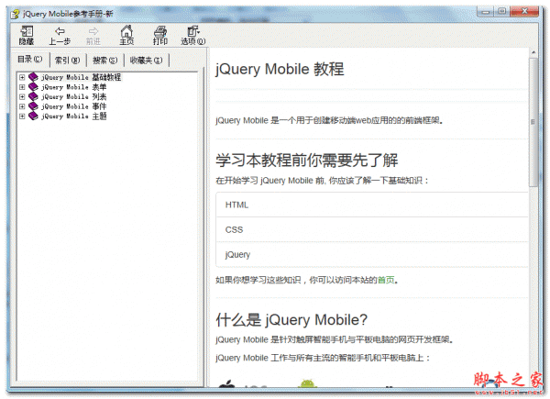This screenshot has width=550, height=399.
Task: Click the Hide (隐藏) toolbar icon
Action: tap(27, 31)
